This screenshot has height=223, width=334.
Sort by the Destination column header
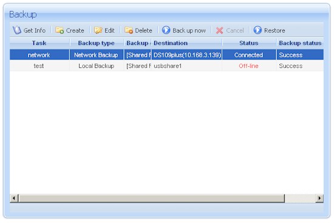click(186, 43)
